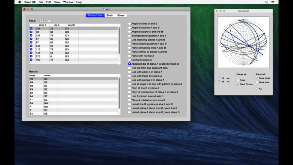Uncheck the row with strike 67
This screenshot has height=165, width=293.
click(31, 39)
